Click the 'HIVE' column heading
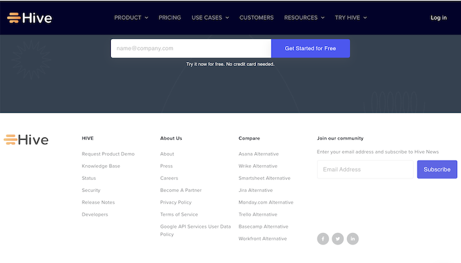This screenshot has width=461, height=263. 88,138
